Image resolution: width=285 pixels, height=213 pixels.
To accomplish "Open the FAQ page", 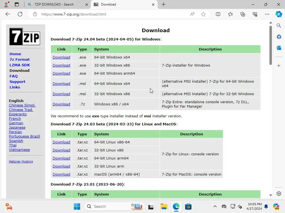I will pyautogui.click(x=13, y=76).
